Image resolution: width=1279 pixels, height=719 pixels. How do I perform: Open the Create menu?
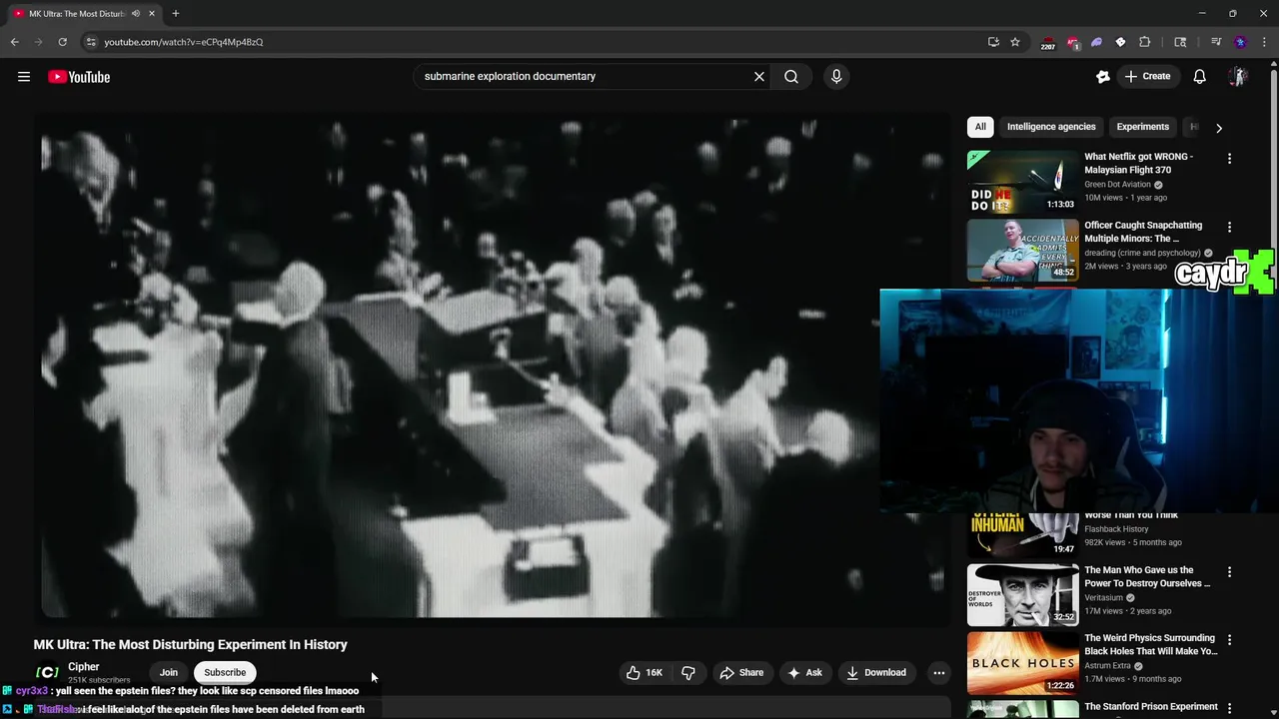tap(1147, 76)
